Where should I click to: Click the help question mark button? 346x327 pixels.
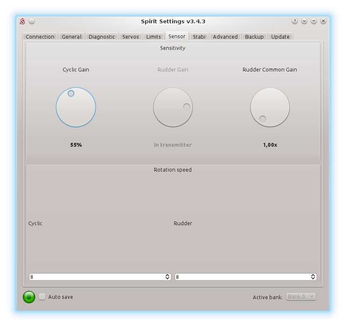coord(295,21)
